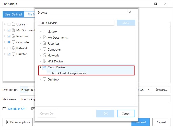Viewport: 173px width, 130px height.
Task: Select NAS Device label in Browse tree
Action: point(55,61)
